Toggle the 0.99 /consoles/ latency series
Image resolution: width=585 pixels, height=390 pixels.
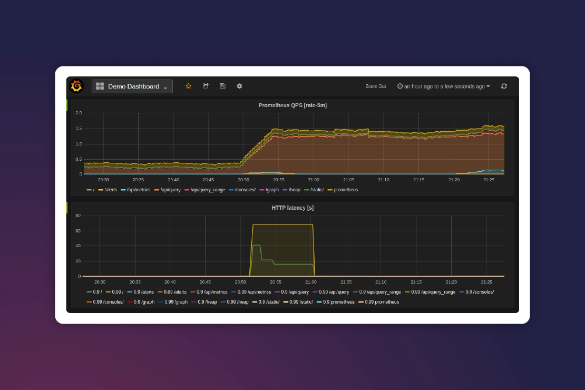105,303
